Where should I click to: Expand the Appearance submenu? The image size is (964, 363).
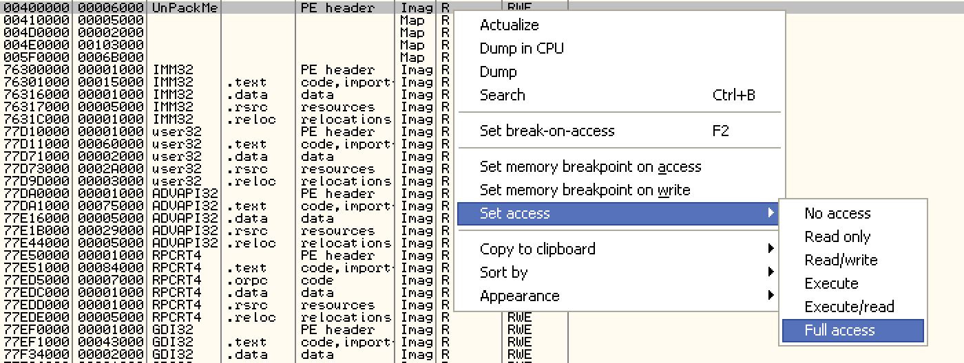pos(519,296)
